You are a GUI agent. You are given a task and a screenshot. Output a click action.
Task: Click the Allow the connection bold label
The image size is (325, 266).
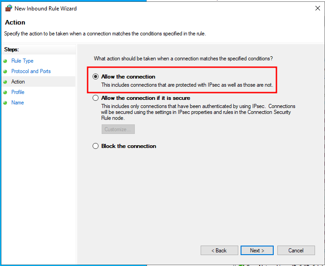click(x=128, y=77)
